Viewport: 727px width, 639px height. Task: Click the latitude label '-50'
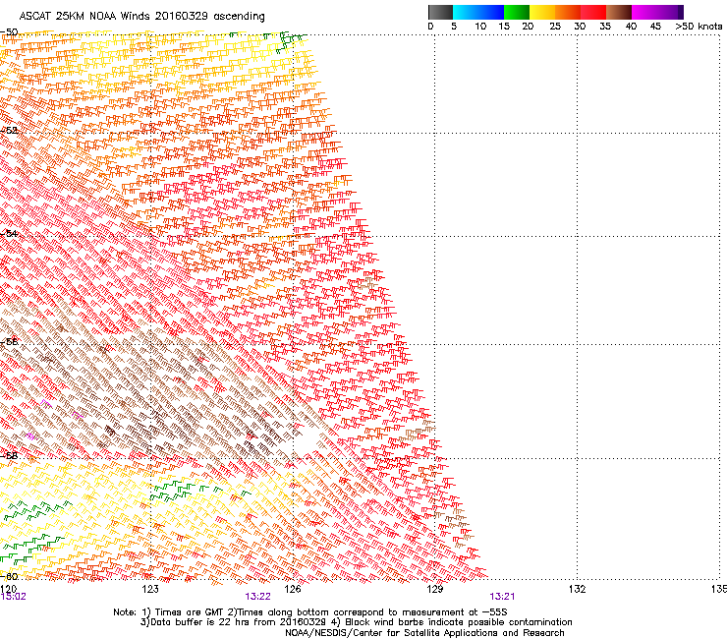[9, 32]
